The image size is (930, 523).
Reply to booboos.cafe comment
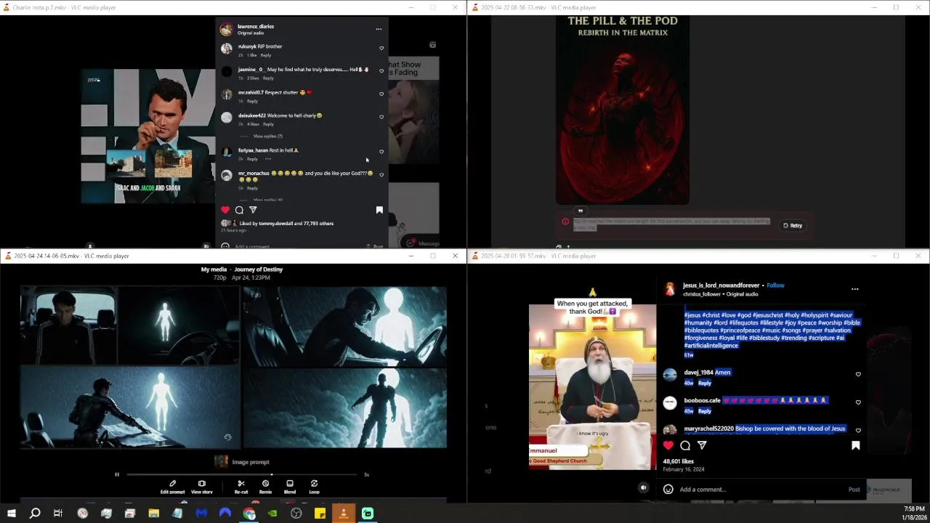tap(705, 411)
